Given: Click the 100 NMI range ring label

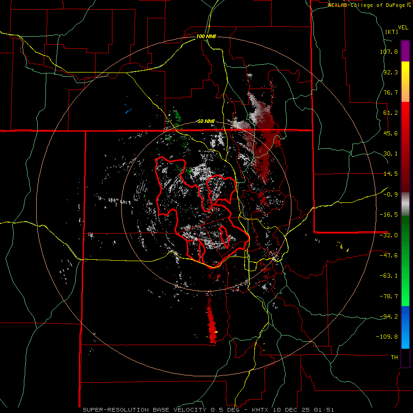Looking at the screenshot, I should (206, 36).
